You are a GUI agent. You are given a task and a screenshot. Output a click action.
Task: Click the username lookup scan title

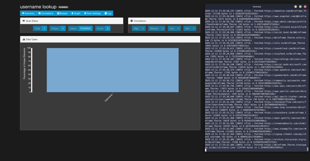[x=38, y=7]
